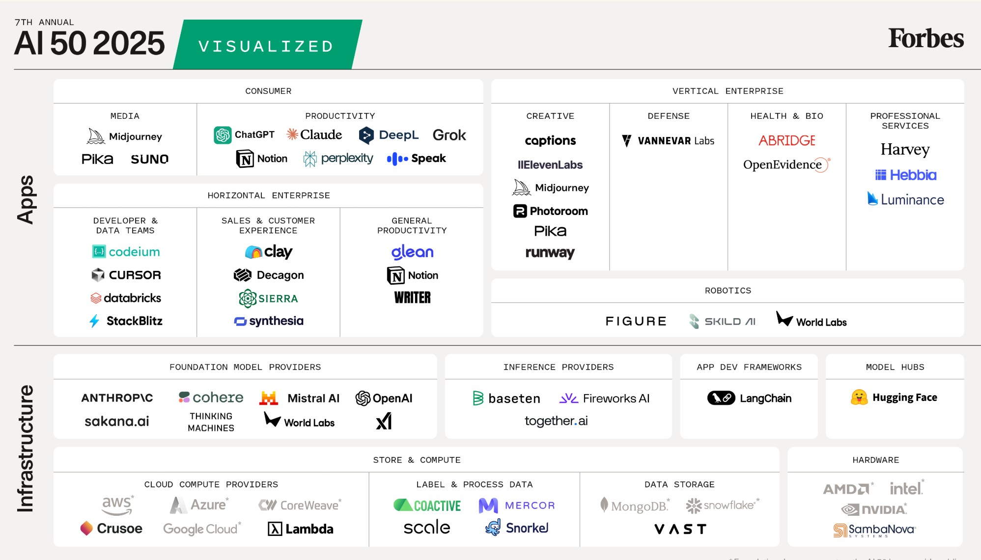Click the Fireworks AI purple icon

(x=569, y=398)
